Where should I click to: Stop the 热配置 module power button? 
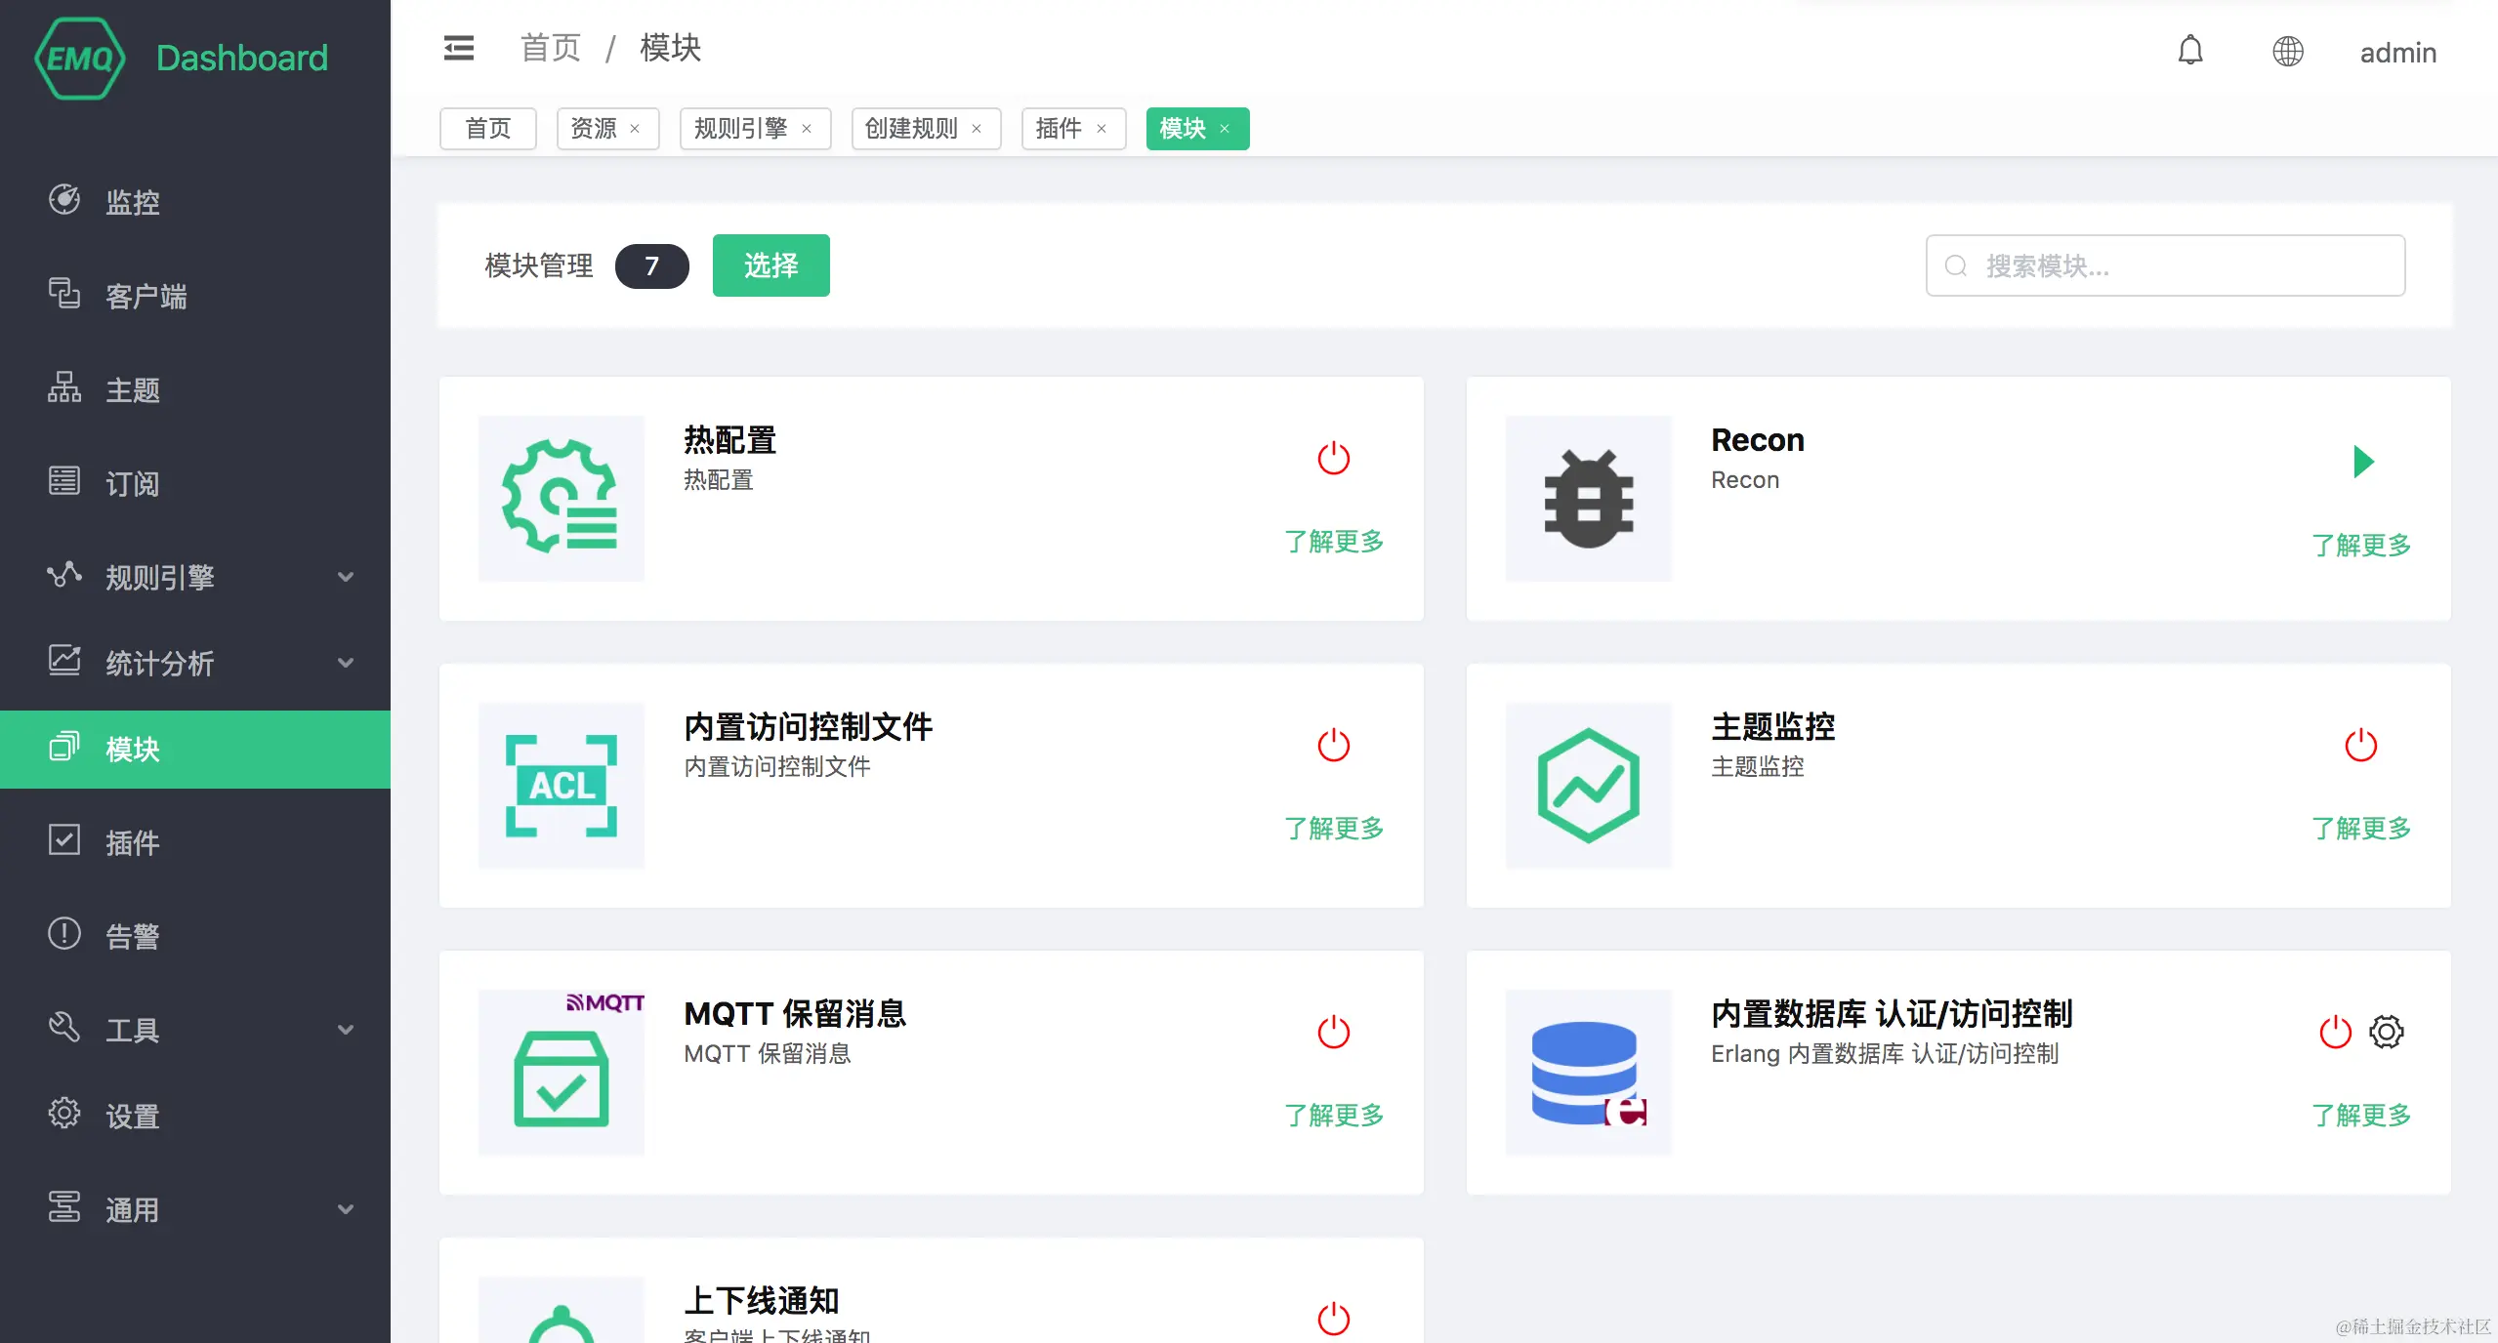(x=1333, y=458)
